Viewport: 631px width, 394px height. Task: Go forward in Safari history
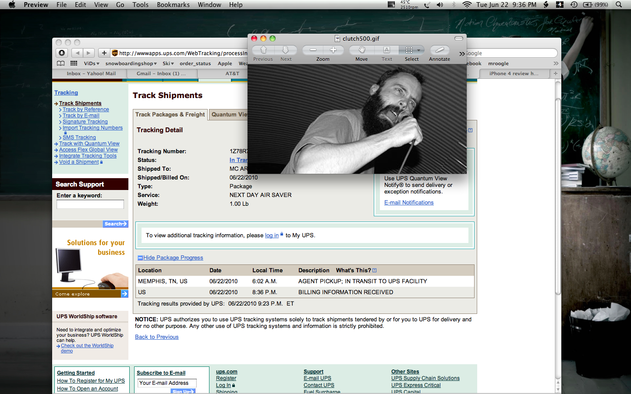[89, 53]
